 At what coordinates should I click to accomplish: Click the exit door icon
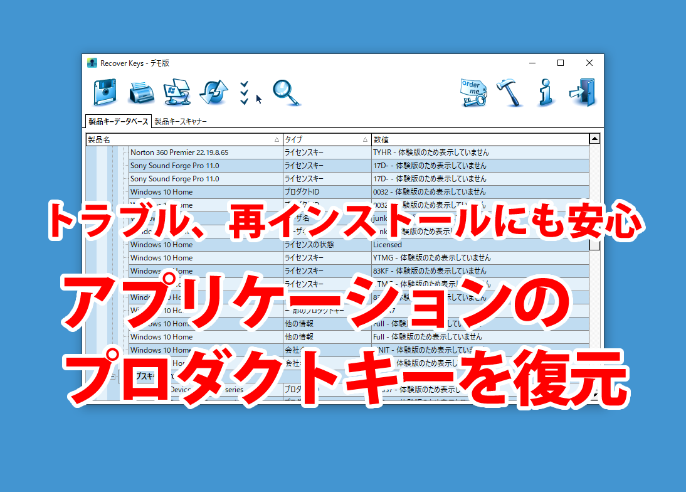[582, 93]
